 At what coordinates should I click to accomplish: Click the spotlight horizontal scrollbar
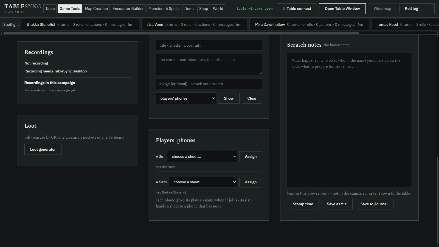point(181,33)
